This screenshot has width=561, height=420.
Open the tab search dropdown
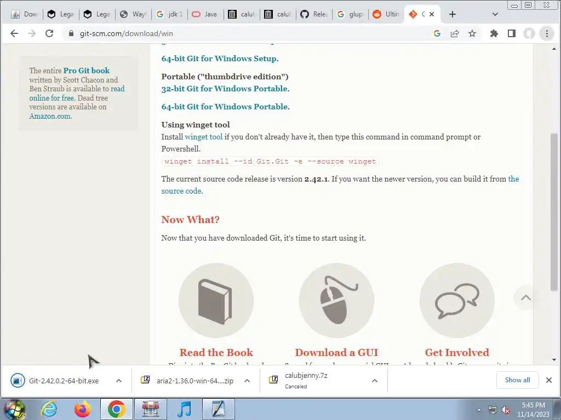click(495, 14)
